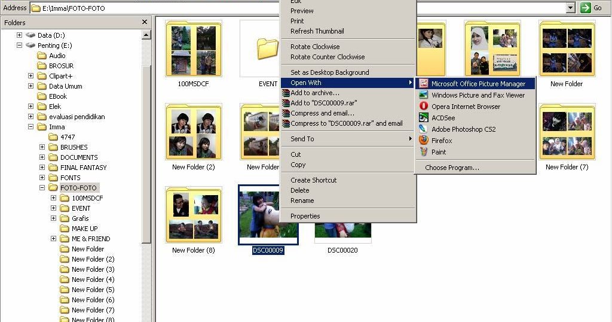612x322 pixels.
Task: Choose the Firefox icon in submenu
Action: pos(424,140)
